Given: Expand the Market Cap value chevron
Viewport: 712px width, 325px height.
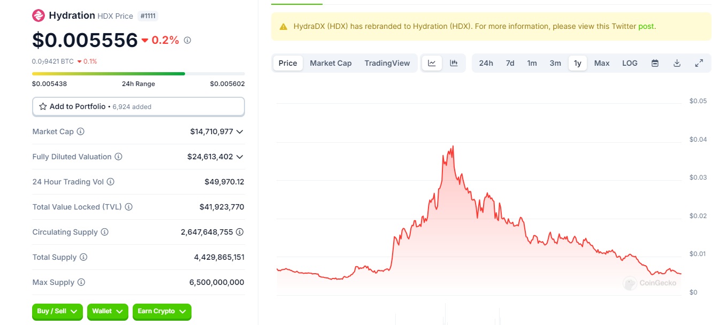Looking at the screenshot, I should click(x=240, y=131).
